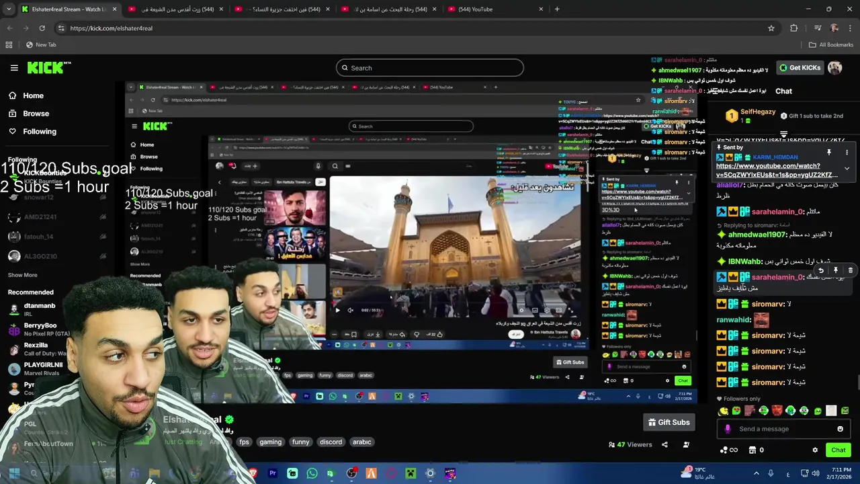This screenshot has width=860, height=484.
Task: Click the share stream icon
Action: [x=664, y=444]
